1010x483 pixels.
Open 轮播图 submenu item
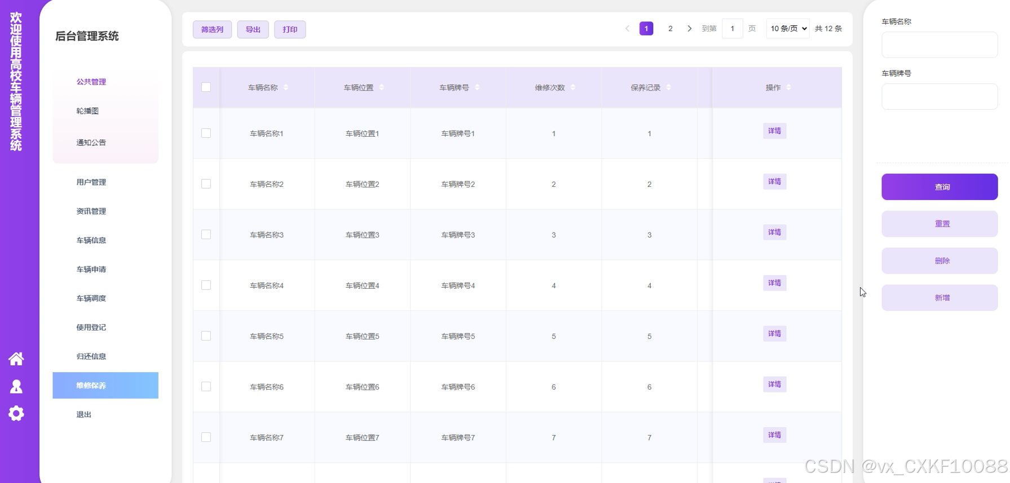(x=87, y=111)
